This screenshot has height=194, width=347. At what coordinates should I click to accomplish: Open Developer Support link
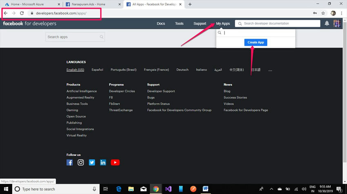point(161,91)
